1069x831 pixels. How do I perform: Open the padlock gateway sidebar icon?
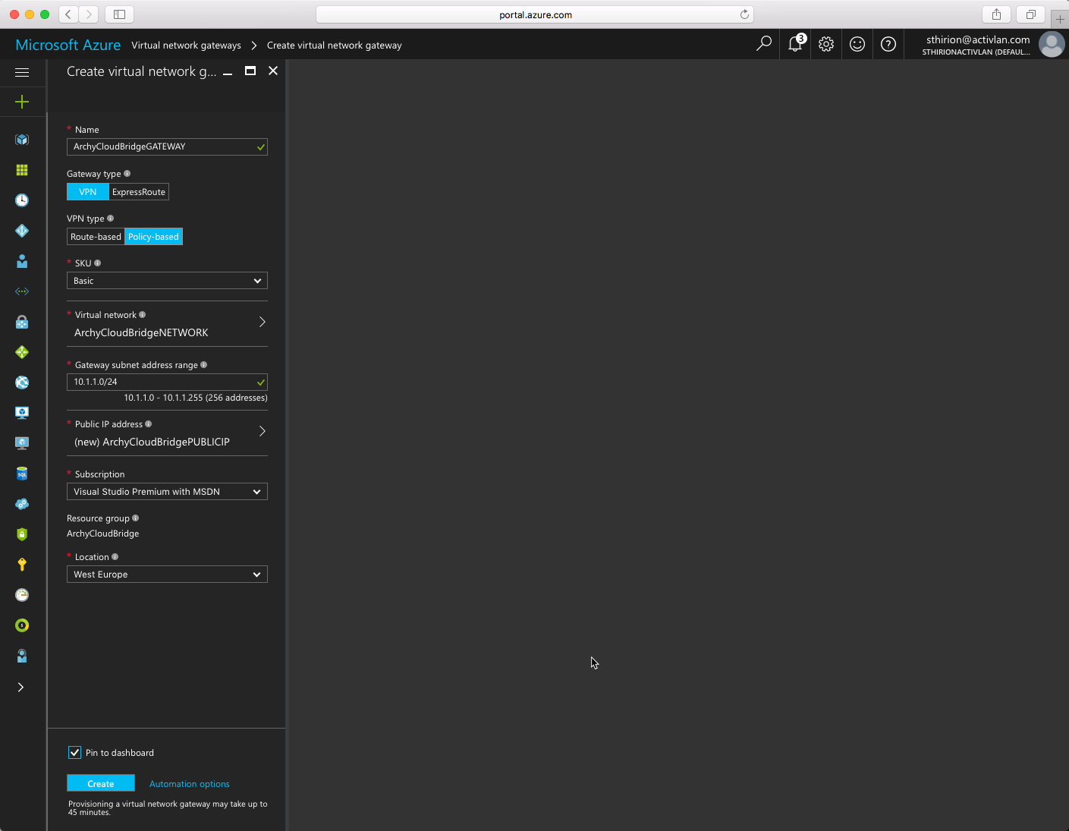coord(22,322)
